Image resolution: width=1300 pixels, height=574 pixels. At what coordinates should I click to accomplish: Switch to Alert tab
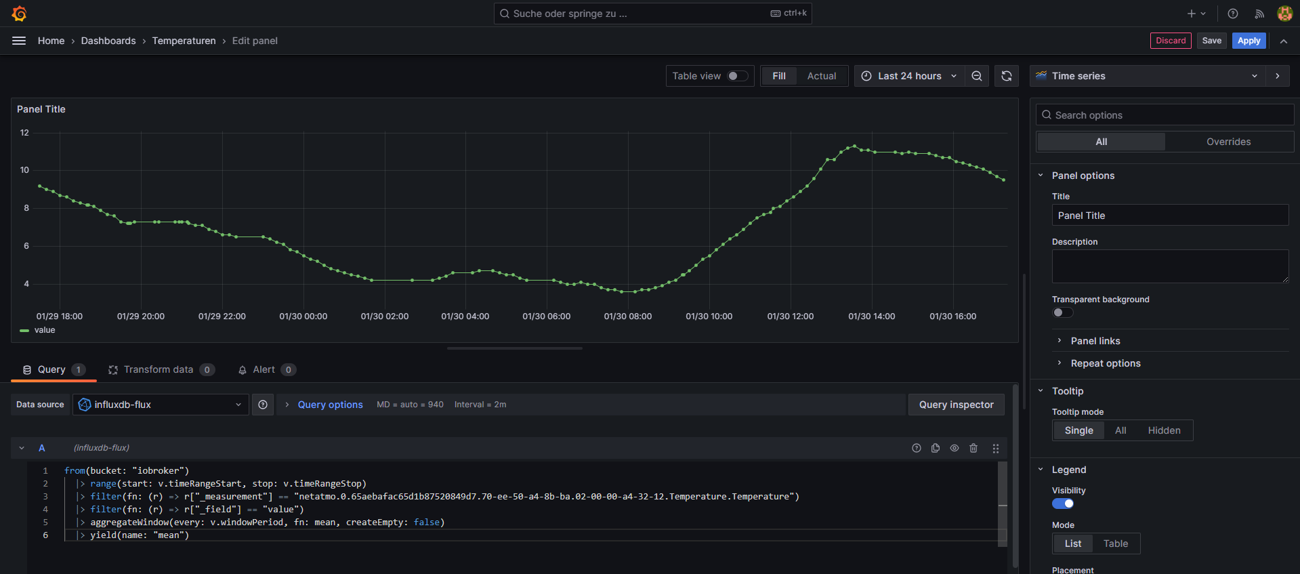coord(266,369)
